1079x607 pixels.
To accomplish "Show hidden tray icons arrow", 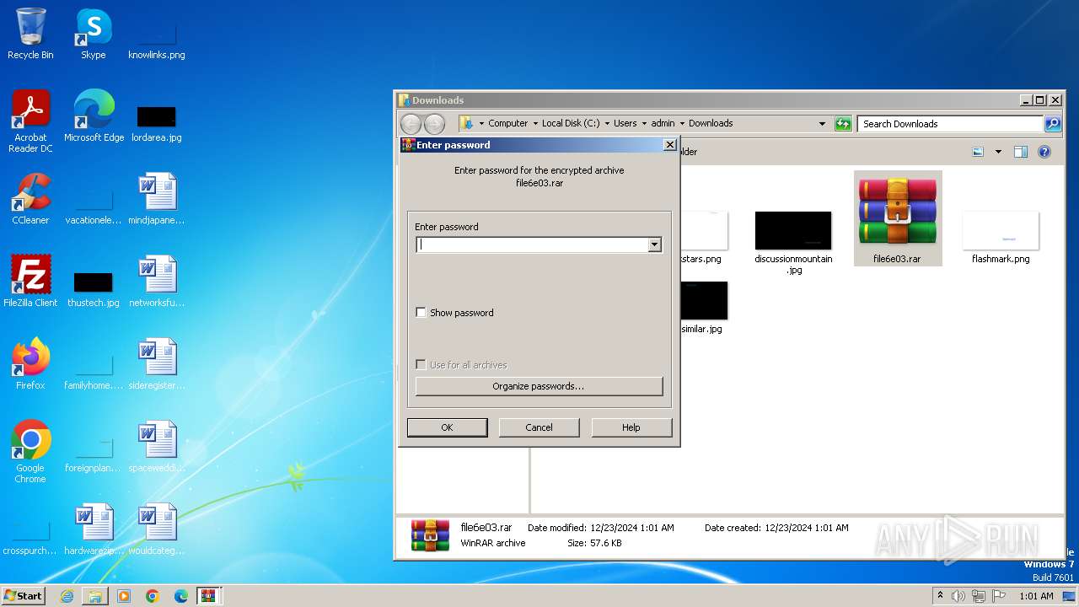I will click(x=941, y=596).
